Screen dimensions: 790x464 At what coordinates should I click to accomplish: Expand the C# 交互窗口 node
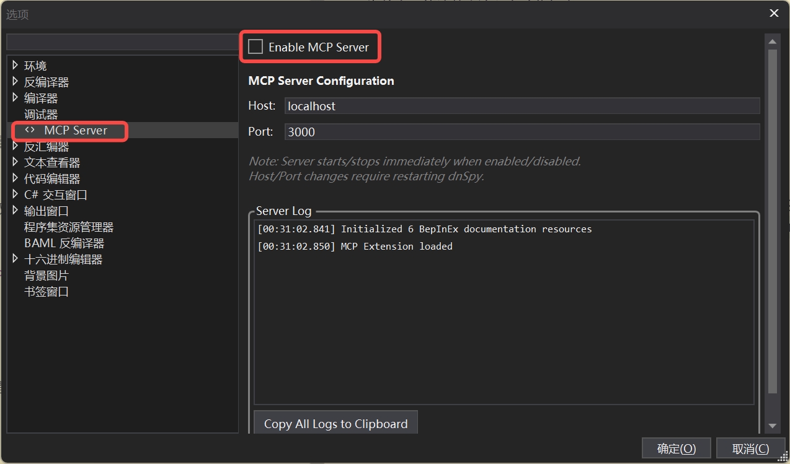(16, 195)
